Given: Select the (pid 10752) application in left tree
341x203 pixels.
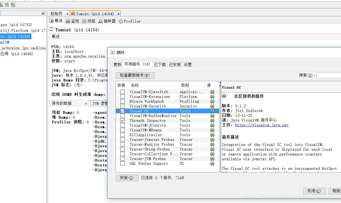Looking at the screenshot, I should click(x=16, y=25).
